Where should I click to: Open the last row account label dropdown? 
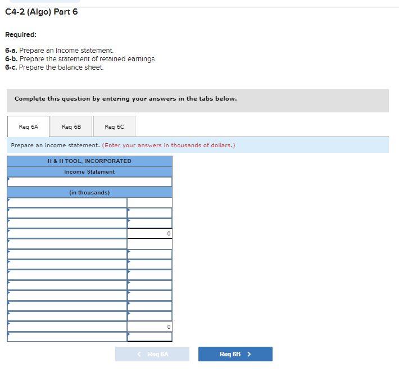click(x=67, y=337)
